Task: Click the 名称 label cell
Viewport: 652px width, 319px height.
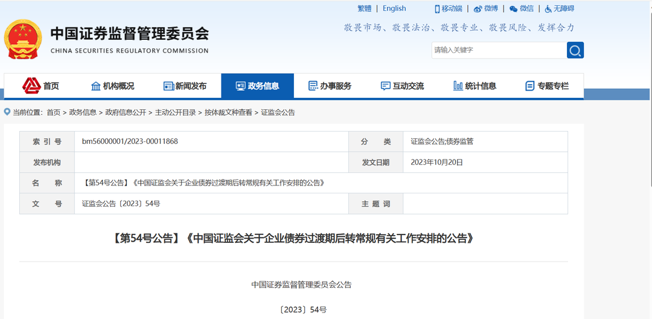Action: click(47, 183)
